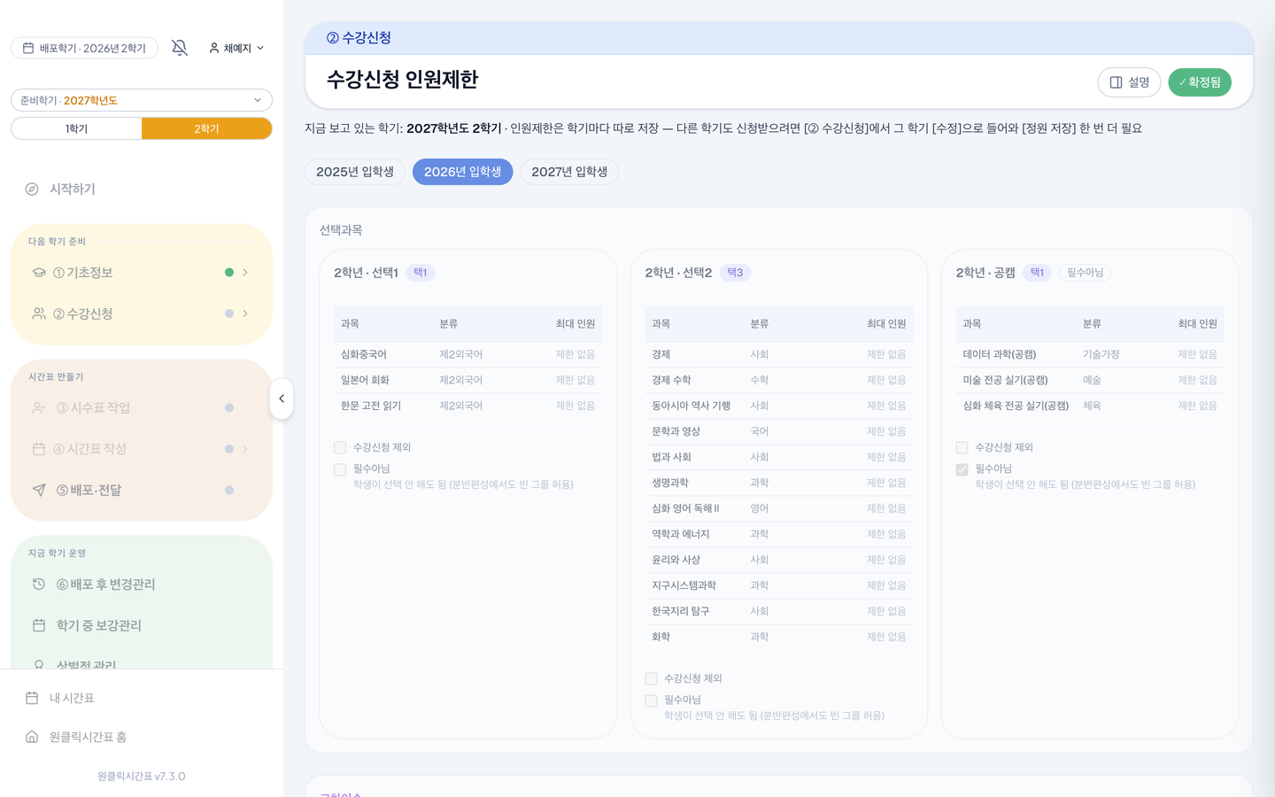The height and width of the screenshot is (797, 1275).
Task: Expand the ①기초정보 chevron
Action: tap(245, 273)
